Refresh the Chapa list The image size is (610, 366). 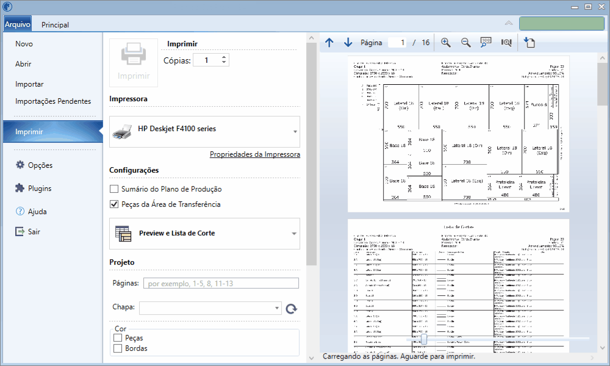tap(292, 309)
